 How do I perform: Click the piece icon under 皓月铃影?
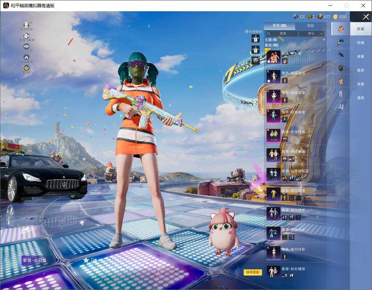[285, 257]
